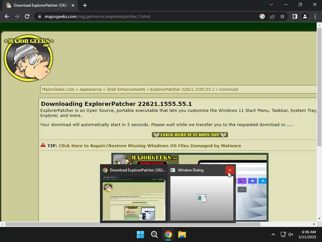Expand the tab search chevron
The image size is (322, 242).
(271, 4)
